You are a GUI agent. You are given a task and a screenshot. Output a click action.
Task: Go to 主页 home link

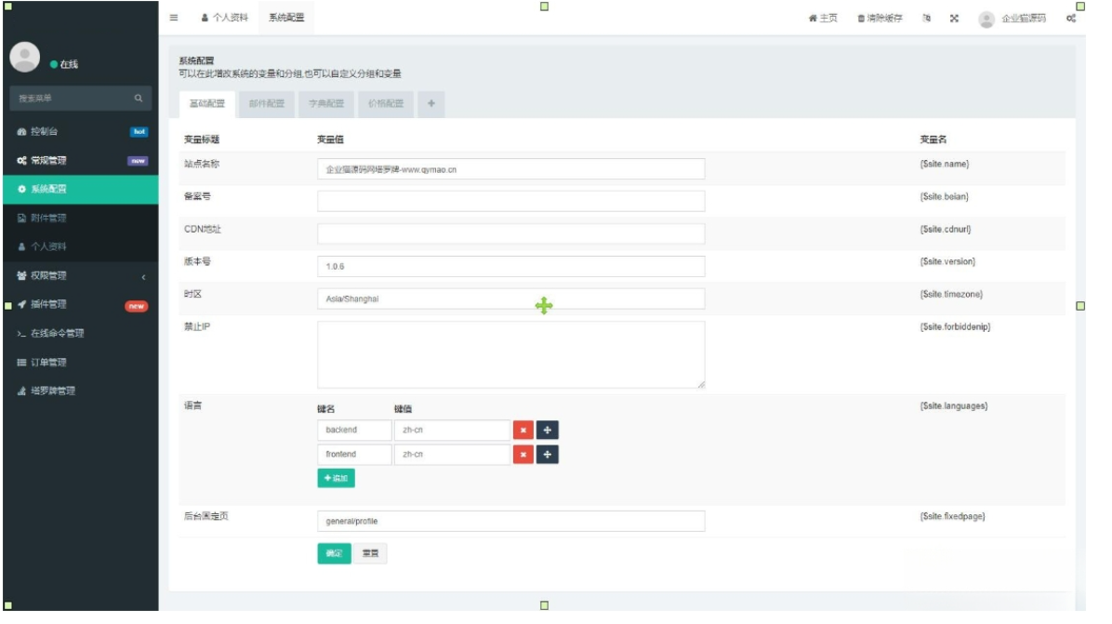823,19
